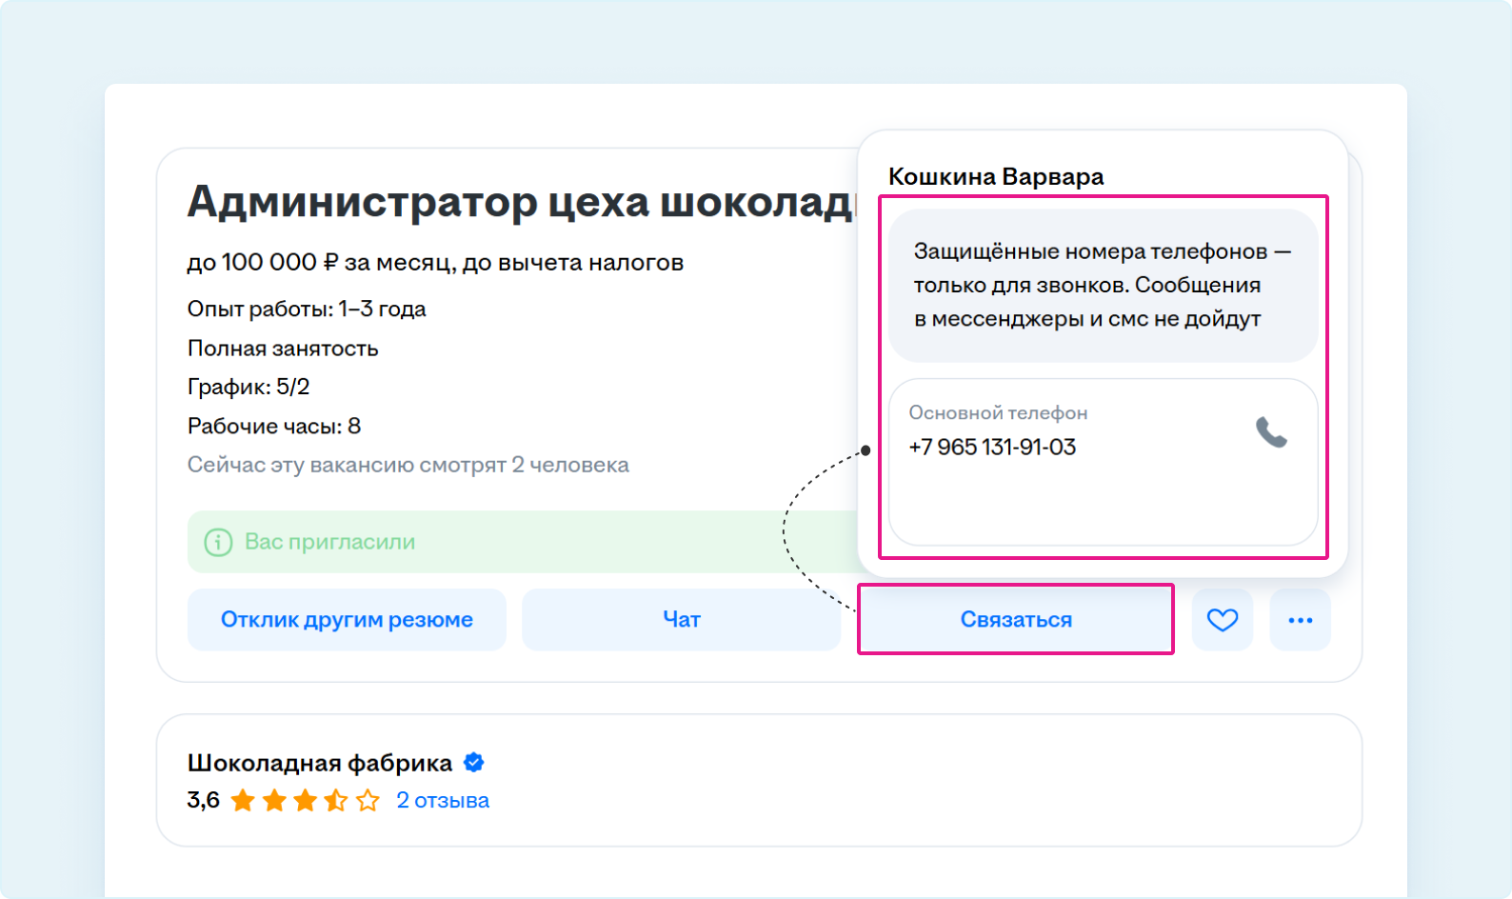Open the 2 отзыва reviews link
This screenshot has width=1512, height=899.
coord(443,800)
